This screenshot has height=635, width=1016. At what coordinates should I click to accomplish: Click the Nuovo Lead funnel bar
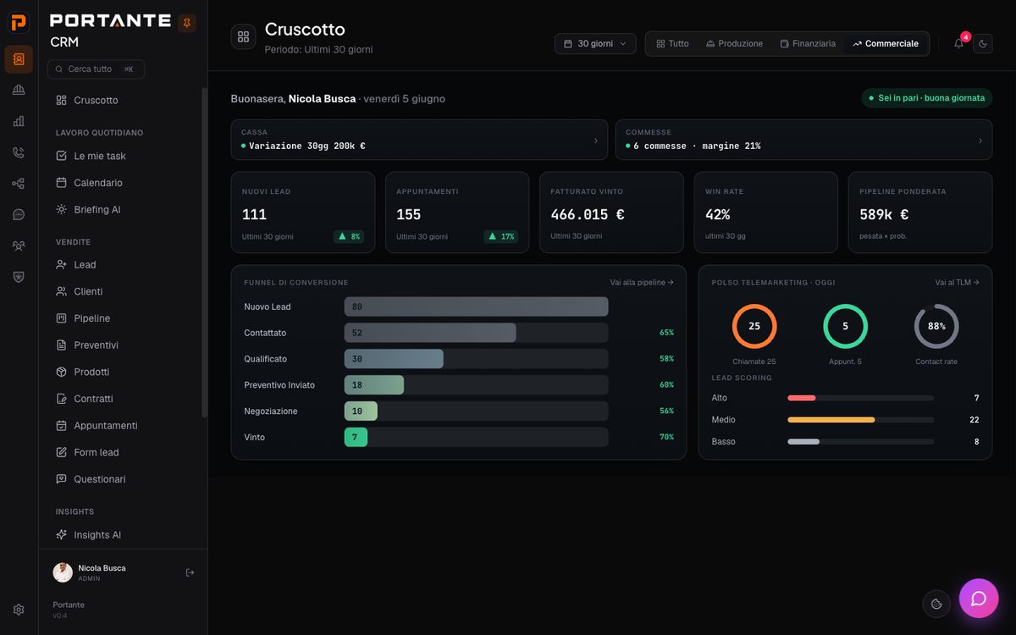[476, 306]
